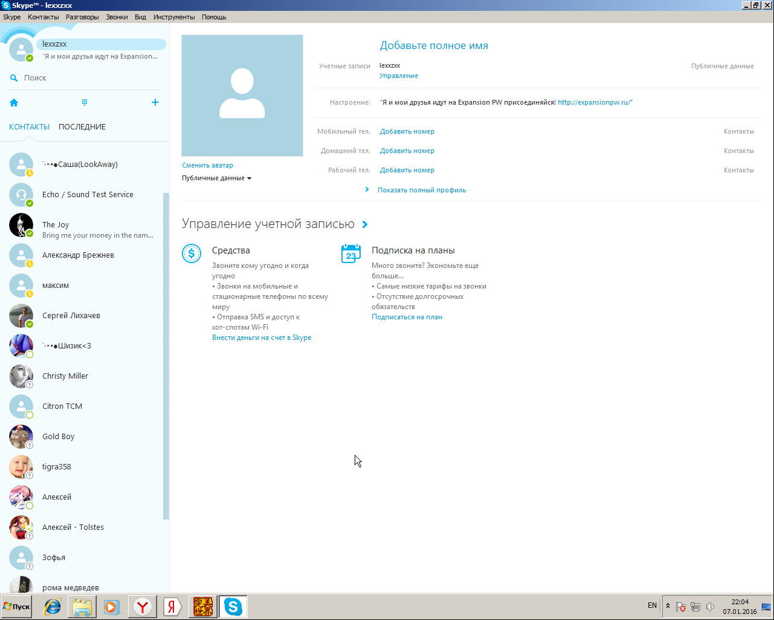Switch to the КОНТАКТЫ tab
The width and height of the screenshot is (774, 620).
click(29, 127)
